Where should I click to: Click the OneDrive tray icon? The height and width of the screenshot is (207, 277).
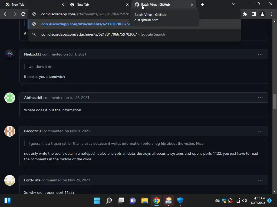pyautogui.click(x=217, y=201)
